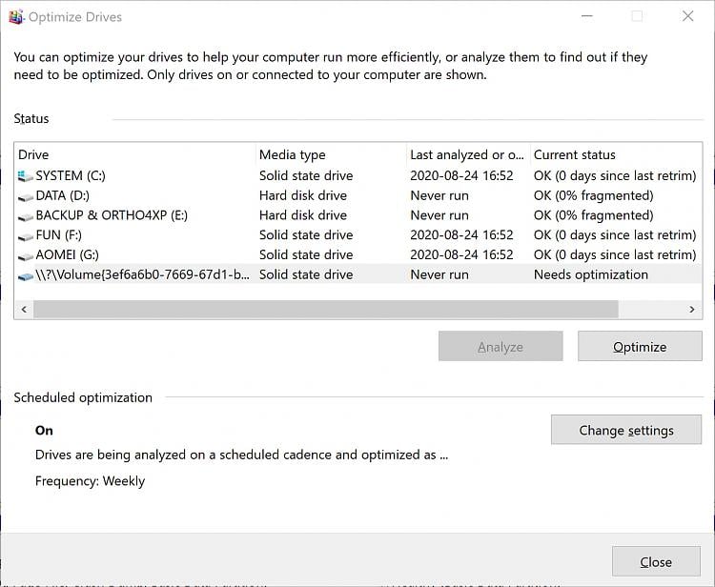This screenshot has height=587, width=715.
Task: Select the FUN (F:) drive row
Action: pyautogui.click(x=357, y=234)
